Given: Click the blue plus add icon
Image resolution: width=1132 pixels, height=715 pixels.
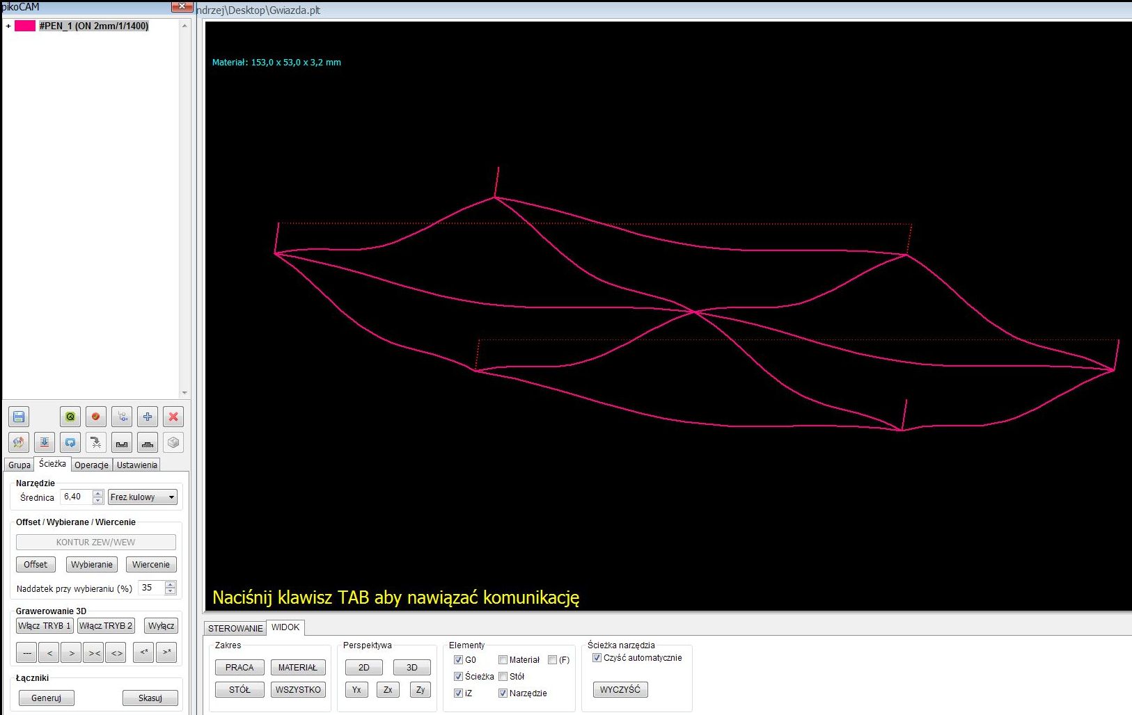Looking at the screenshot, I should (x=148, y=417).
